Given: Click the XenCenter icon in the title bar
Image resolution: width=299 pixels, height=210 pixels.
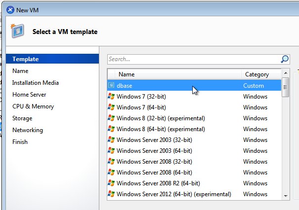Looking at the screenshot, I should click(x=10, y=10).
